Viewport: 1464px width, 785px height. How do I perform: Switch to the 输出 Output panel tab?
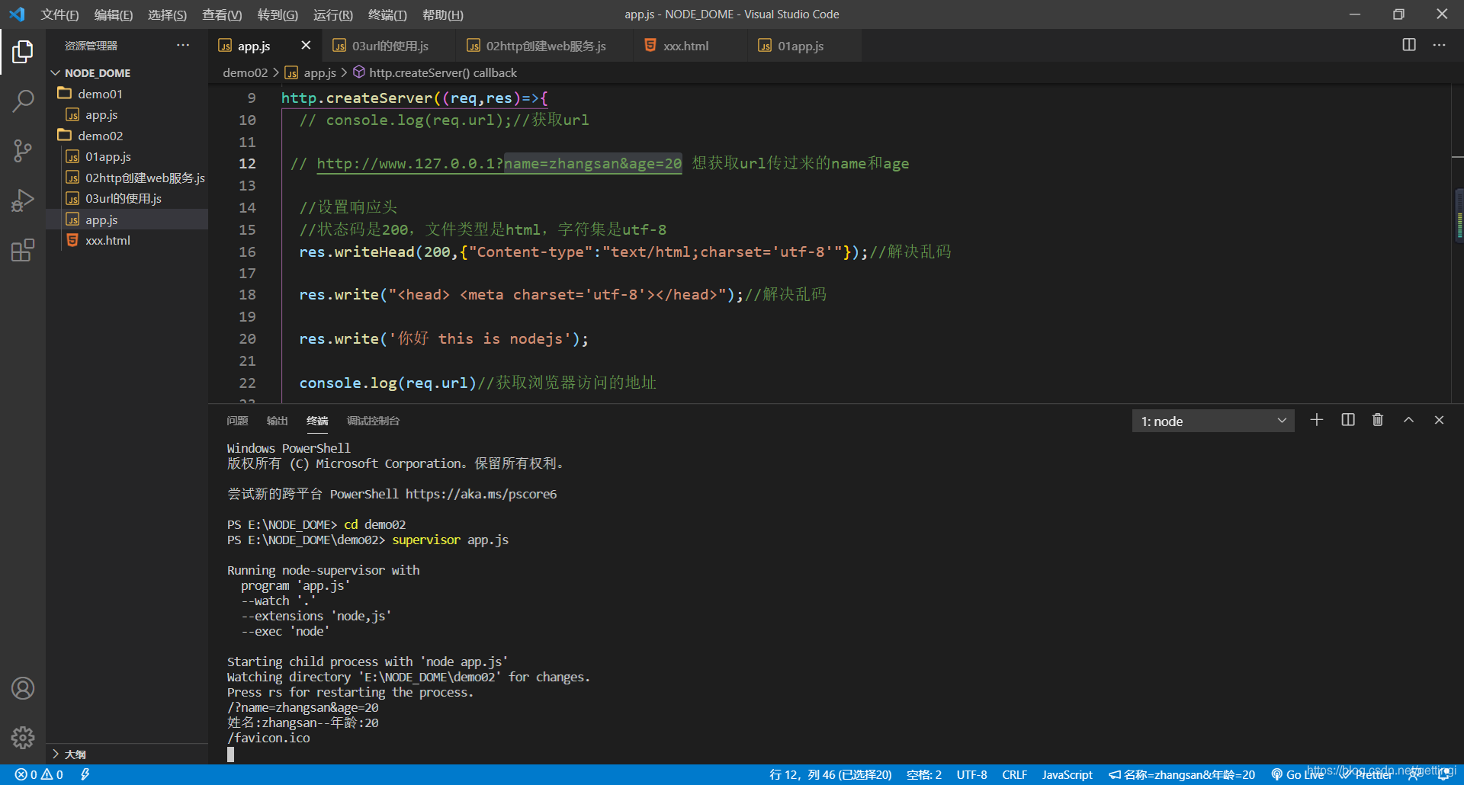(277, 421)
